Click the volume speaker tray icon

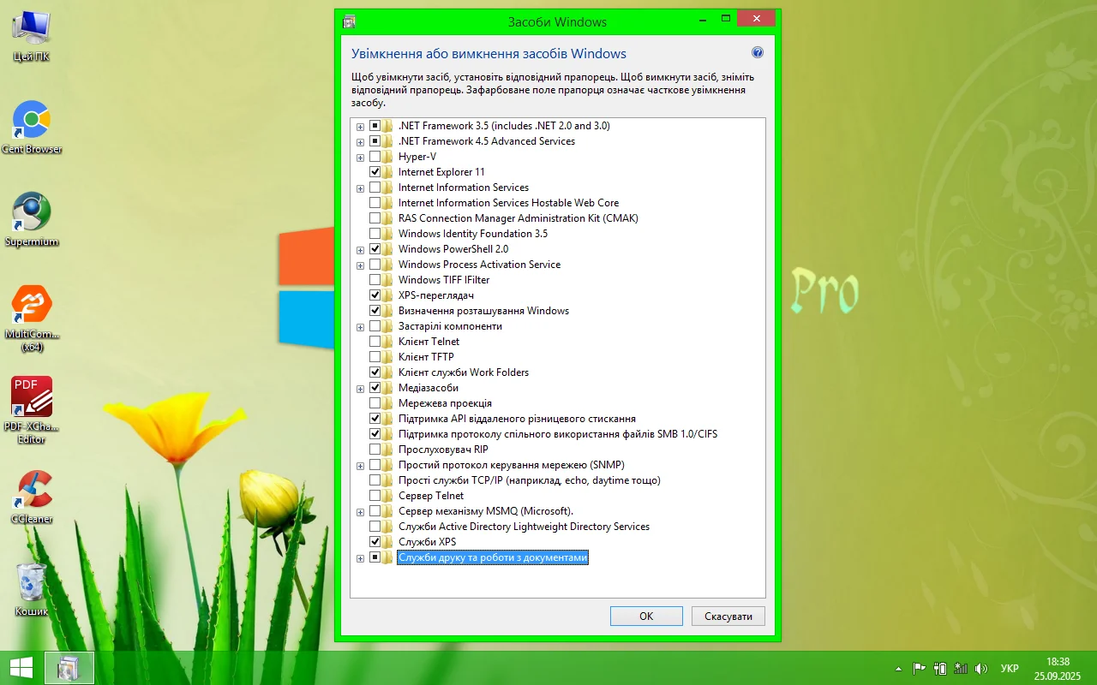point(981,668)
